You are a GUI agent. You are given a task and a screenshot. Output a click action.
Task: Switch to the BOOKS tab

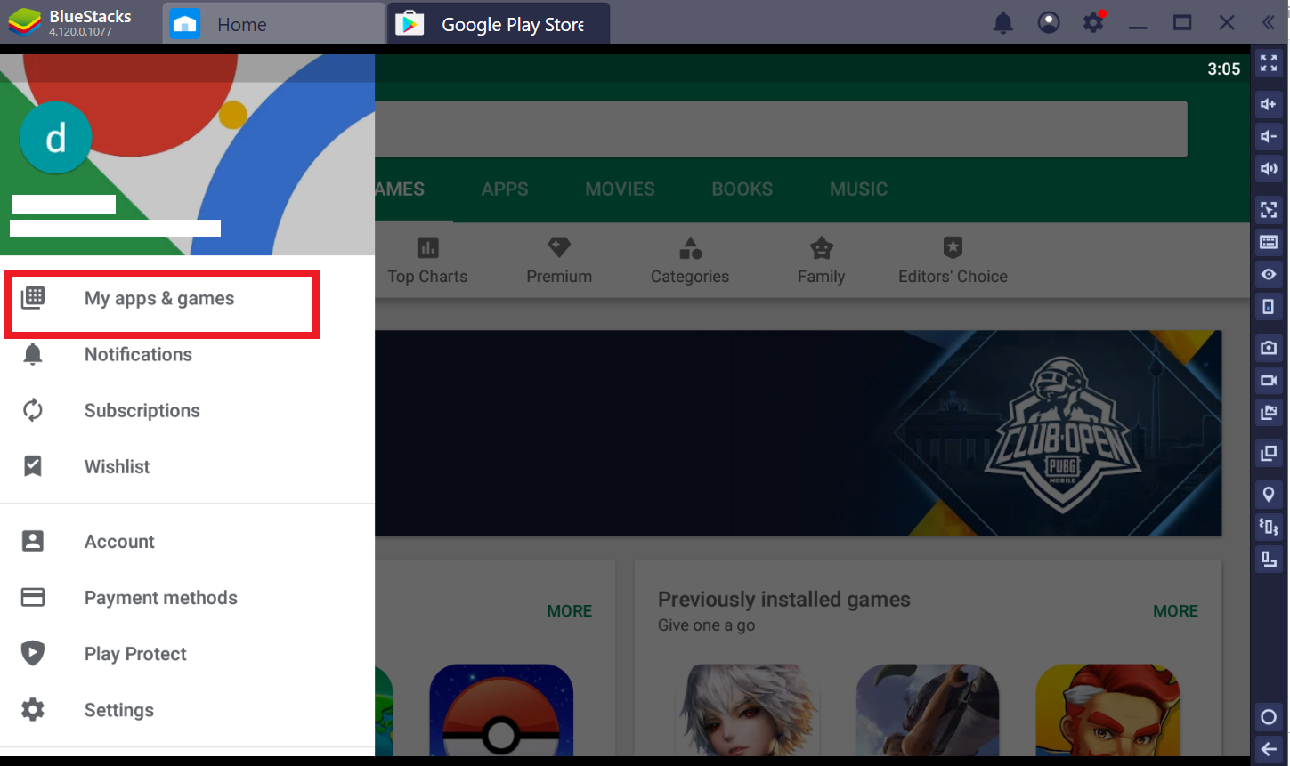[x=742, y=189]
